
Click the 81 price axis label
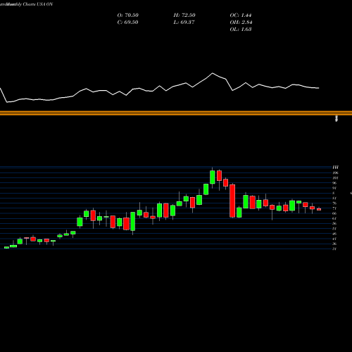pyautogui.click(x=334, y=199)
